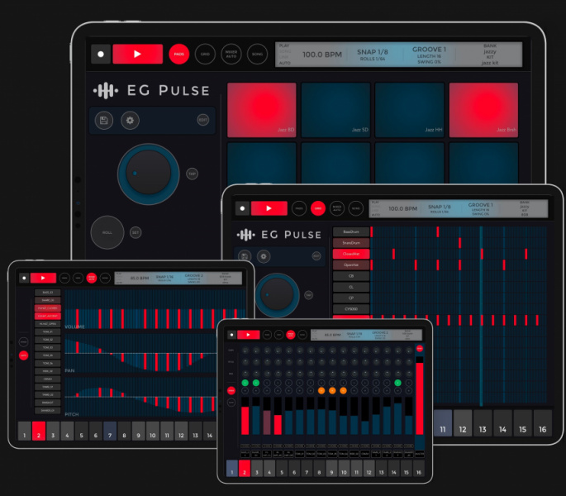Select the CL track row
566x496 pixels.
351,287
